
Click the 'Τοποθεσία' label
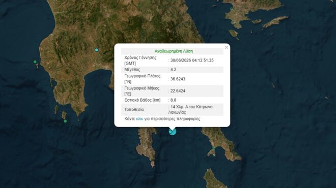(x=134, y=110)
